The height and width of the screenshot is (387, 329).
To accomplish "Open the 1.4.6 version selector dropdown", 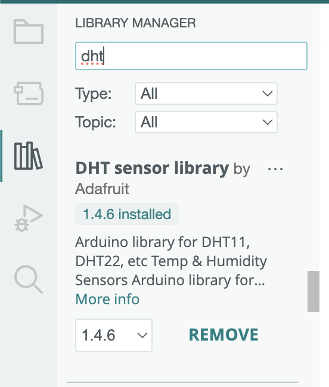I will tap(114, 335).
